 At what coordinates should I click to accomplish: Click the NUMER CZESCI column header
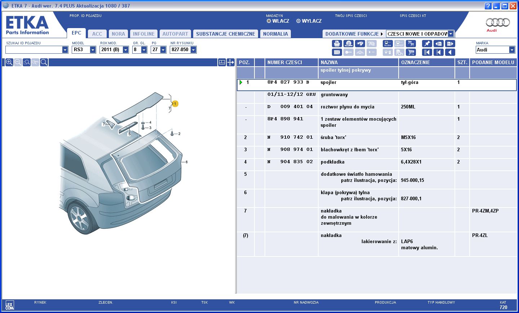pyautogui.click(x=291, y=62)
